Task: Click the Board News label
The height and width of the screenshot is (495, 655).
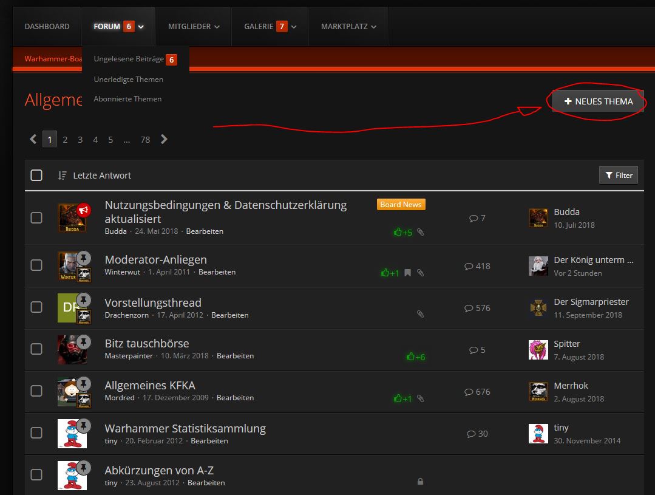Action: [401, 205]
